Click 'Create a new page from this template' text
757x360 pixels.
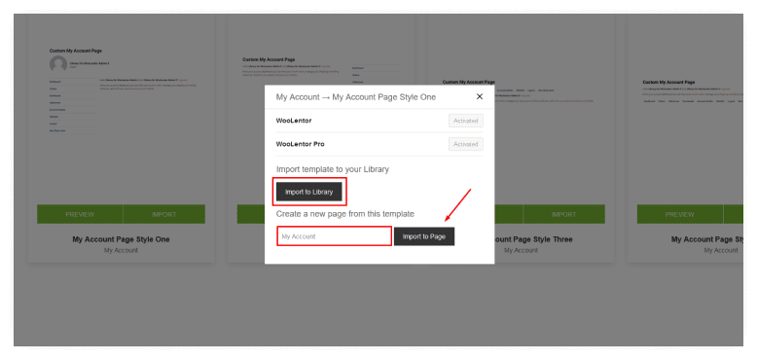(345, 214)
